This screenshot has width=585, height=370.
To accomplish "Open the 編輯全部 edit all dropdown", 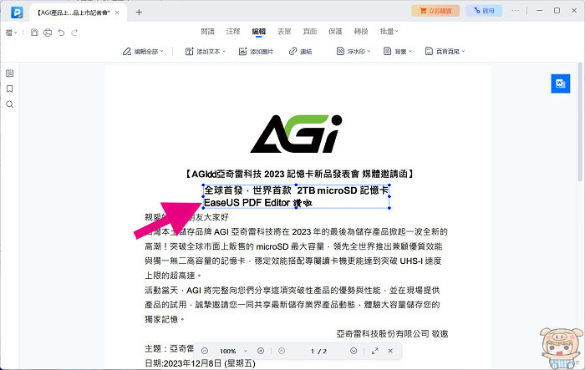I will [143, 52].
